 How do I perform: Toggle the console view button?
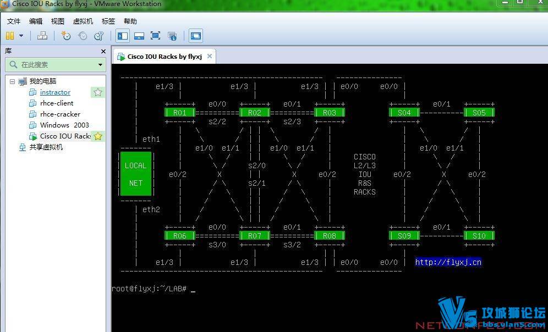tap(196, 36)
